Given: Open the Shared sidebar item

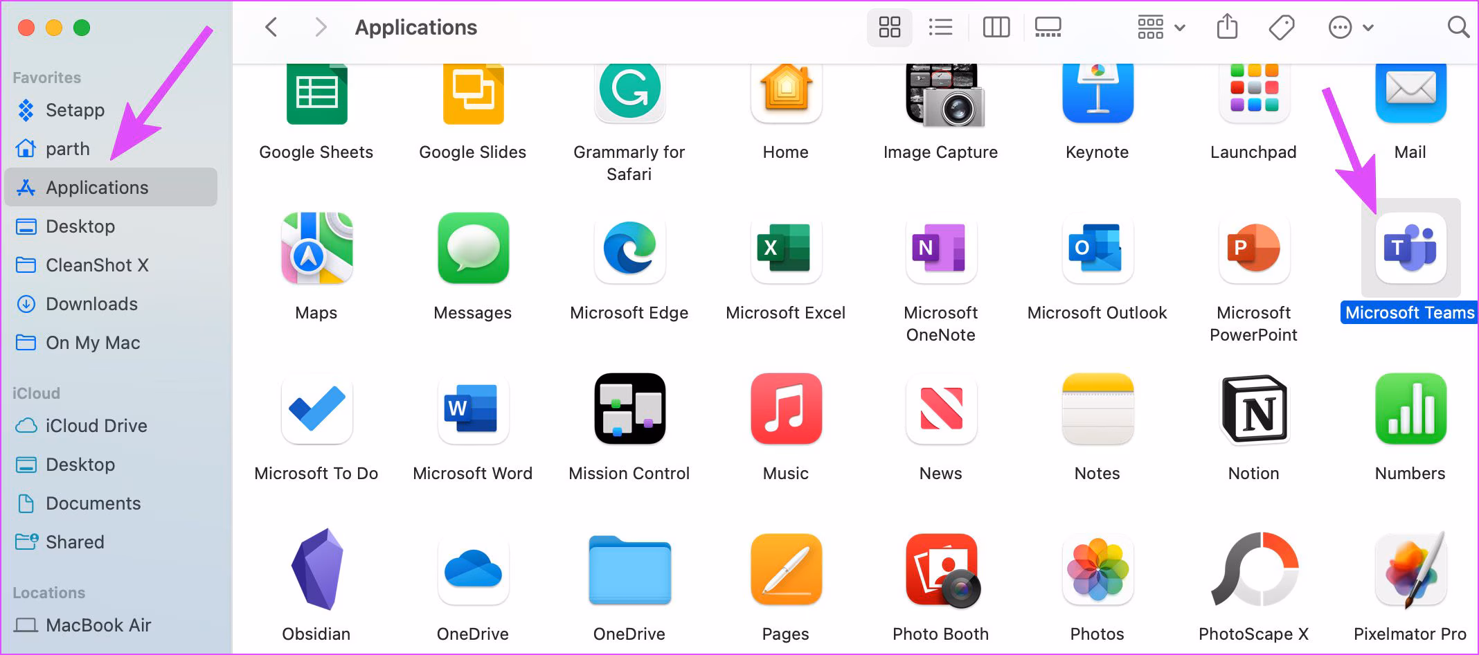Looking at the screenshot, I should [111, 542].
